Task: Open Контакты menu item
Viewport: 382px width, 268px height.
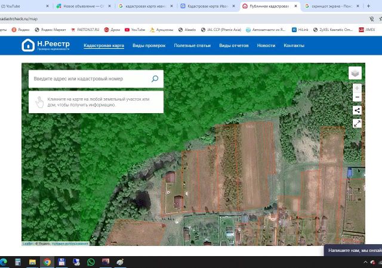Action: click(x=294, y=45)
